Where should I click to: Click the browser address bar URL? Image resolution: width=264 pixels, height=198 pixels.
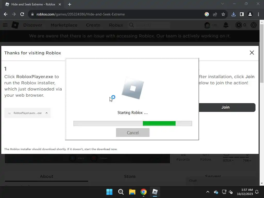81,14
